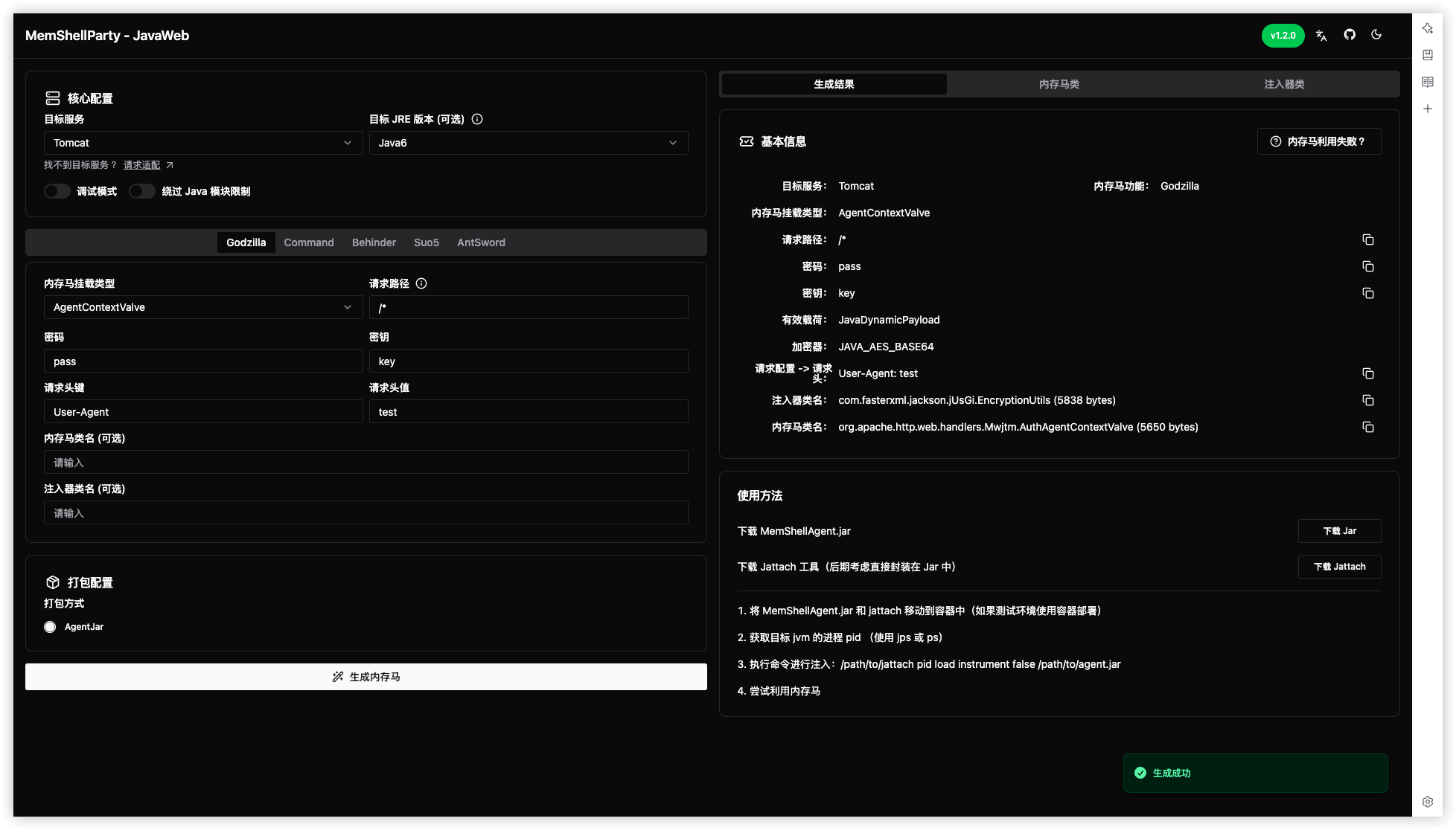This screenshot has height=830, width=1456.
Task: Click the 请求路径 input field
Action: point(529,307)
